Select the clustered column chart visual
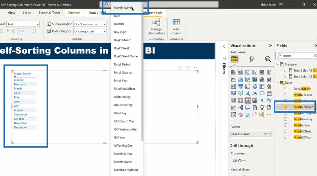This screenshot has width=317, height=176. [x=255, y=72]
